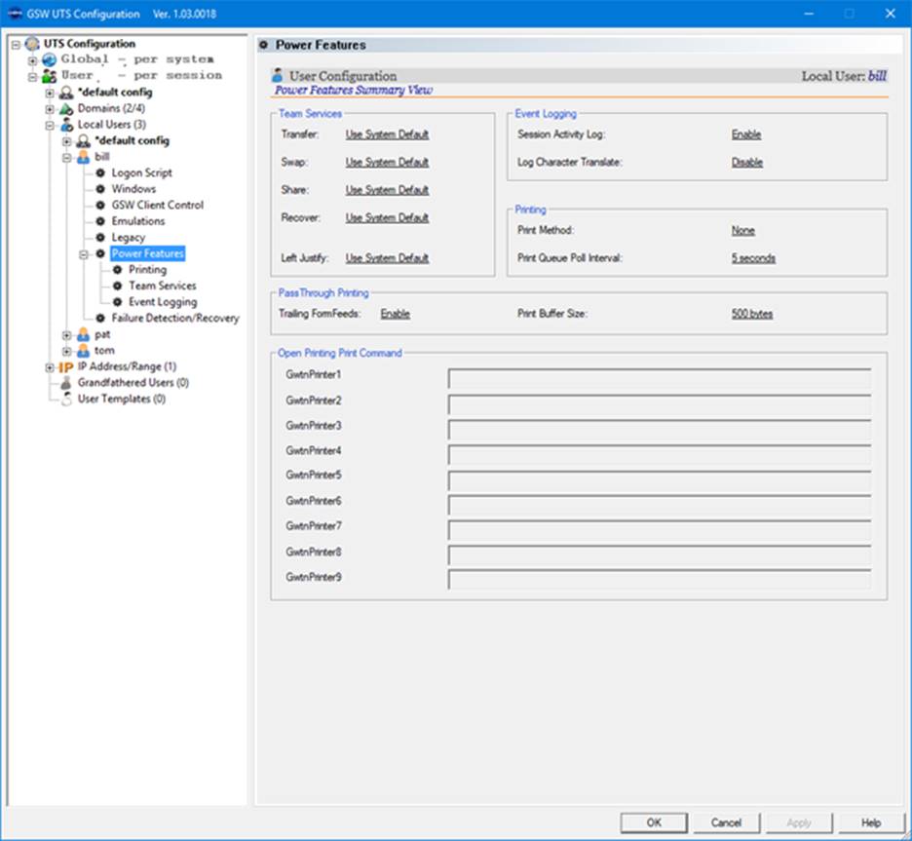Screen dimensions: 912x841
Task: Expand the IP Address/Range (1) node
Action: pos(50,367)
